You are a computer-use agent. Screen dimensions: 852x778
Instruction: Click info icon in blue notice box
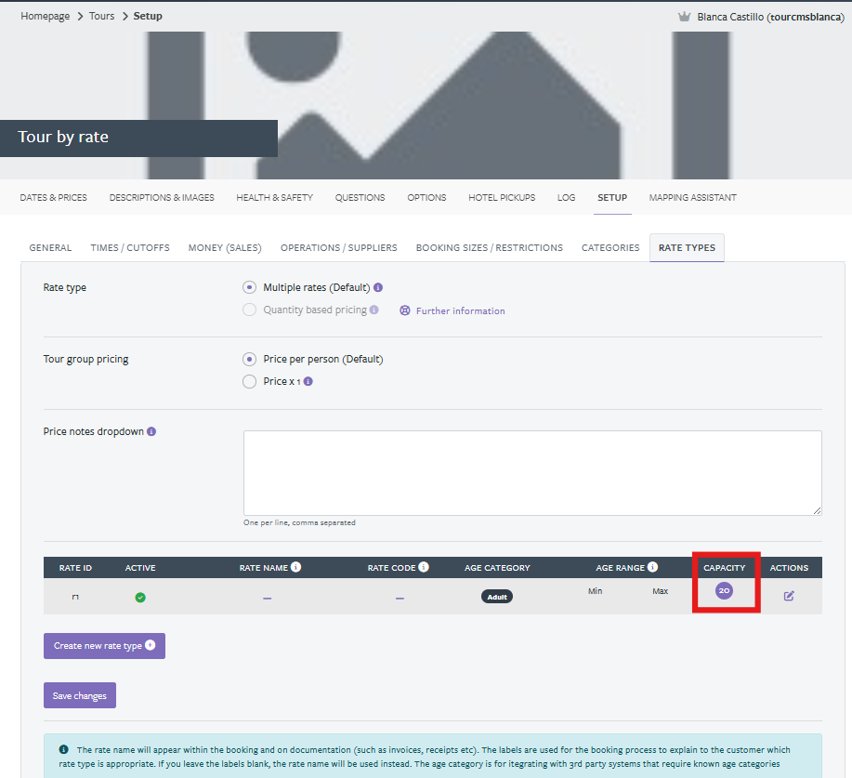coord(63,749)
